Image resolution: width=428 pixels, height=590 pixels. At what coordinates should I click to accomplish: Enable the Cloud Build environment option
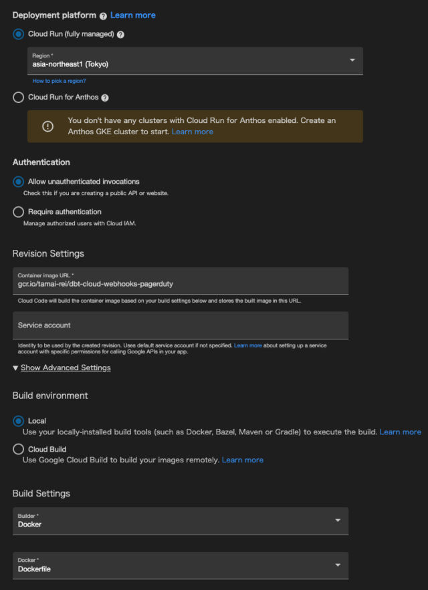pyautogui.click(x=18, y=449)
